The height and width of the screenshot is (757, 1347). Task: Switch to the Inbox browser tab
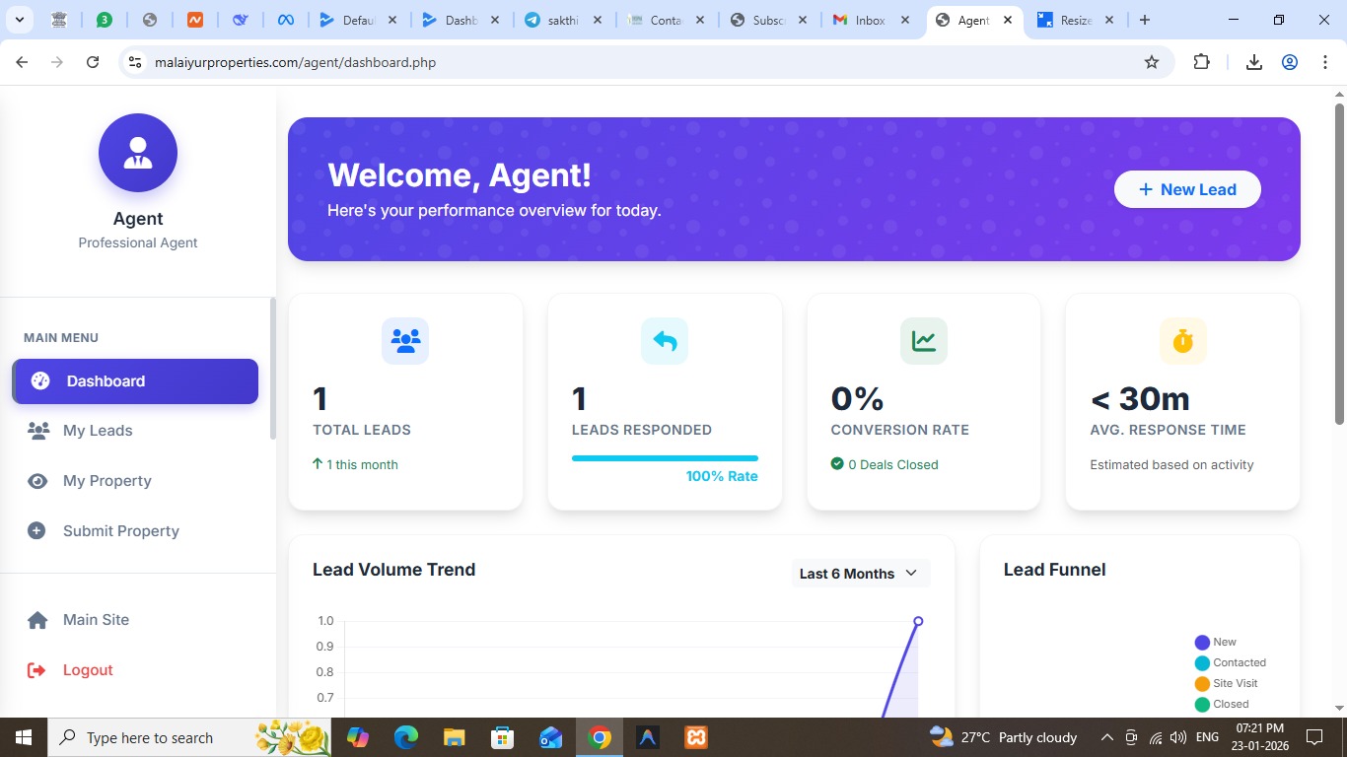[x=866, y=19]
